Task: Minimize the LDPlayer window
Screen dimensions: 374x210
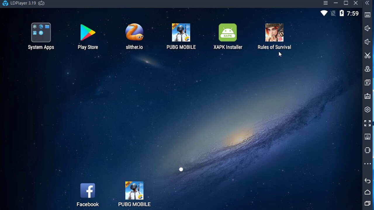Action: pos(336,3)
